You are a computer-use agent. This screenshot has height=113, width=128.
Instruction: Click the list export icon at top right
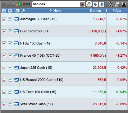point(124,4)
